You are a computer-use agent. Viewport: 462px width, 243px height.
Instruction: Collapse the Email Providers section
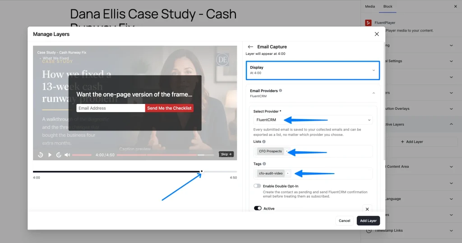(x=374, y=93)
